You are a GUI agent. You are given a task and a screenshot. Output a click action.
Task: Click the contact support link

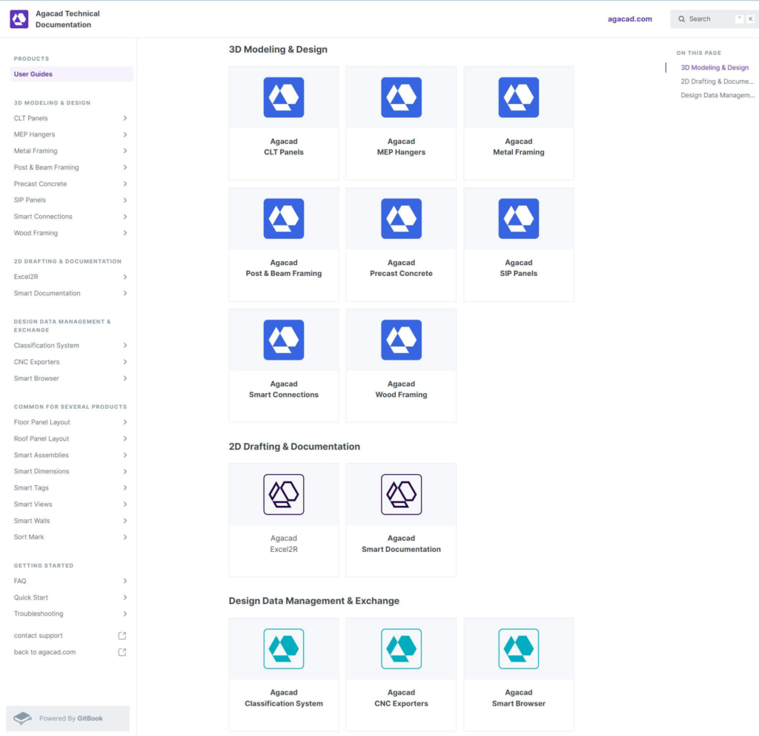39,636
